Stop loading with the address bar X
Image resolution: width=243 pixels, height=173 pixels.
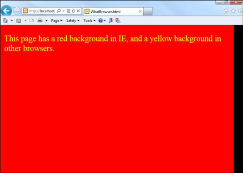[78, 11]
